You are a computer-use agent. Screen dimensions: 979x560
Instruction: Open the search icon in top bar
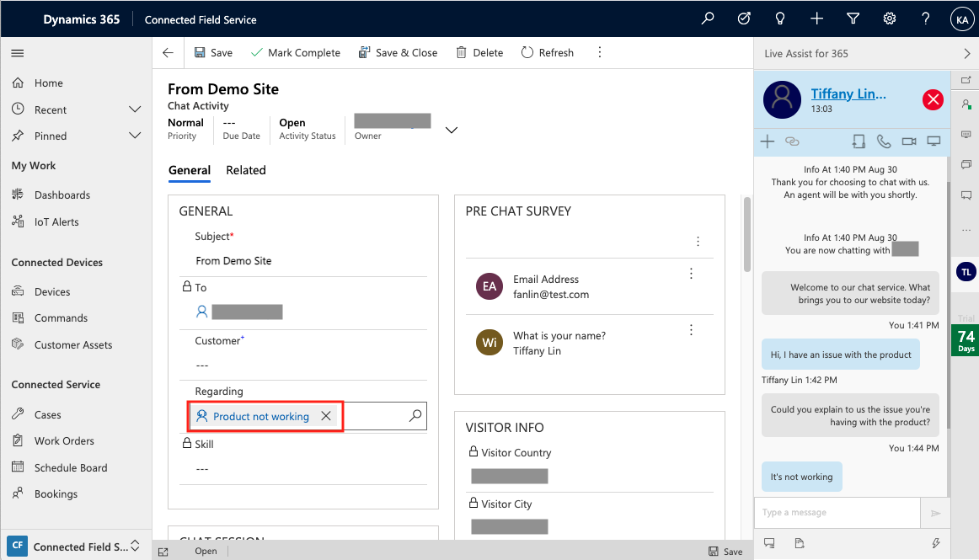[x=708, y=19]
